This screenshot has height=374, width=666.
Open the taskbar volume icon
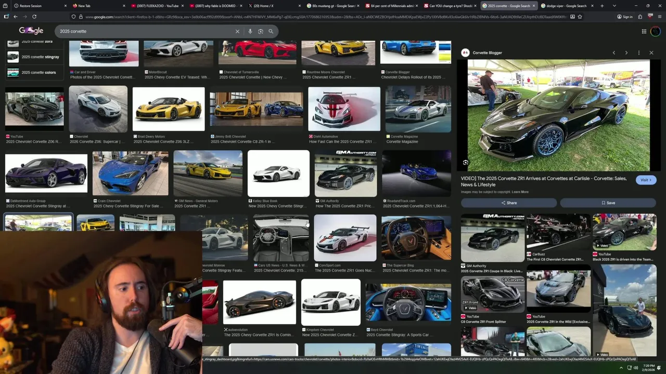pyautogui.click(x=636, y=368)
